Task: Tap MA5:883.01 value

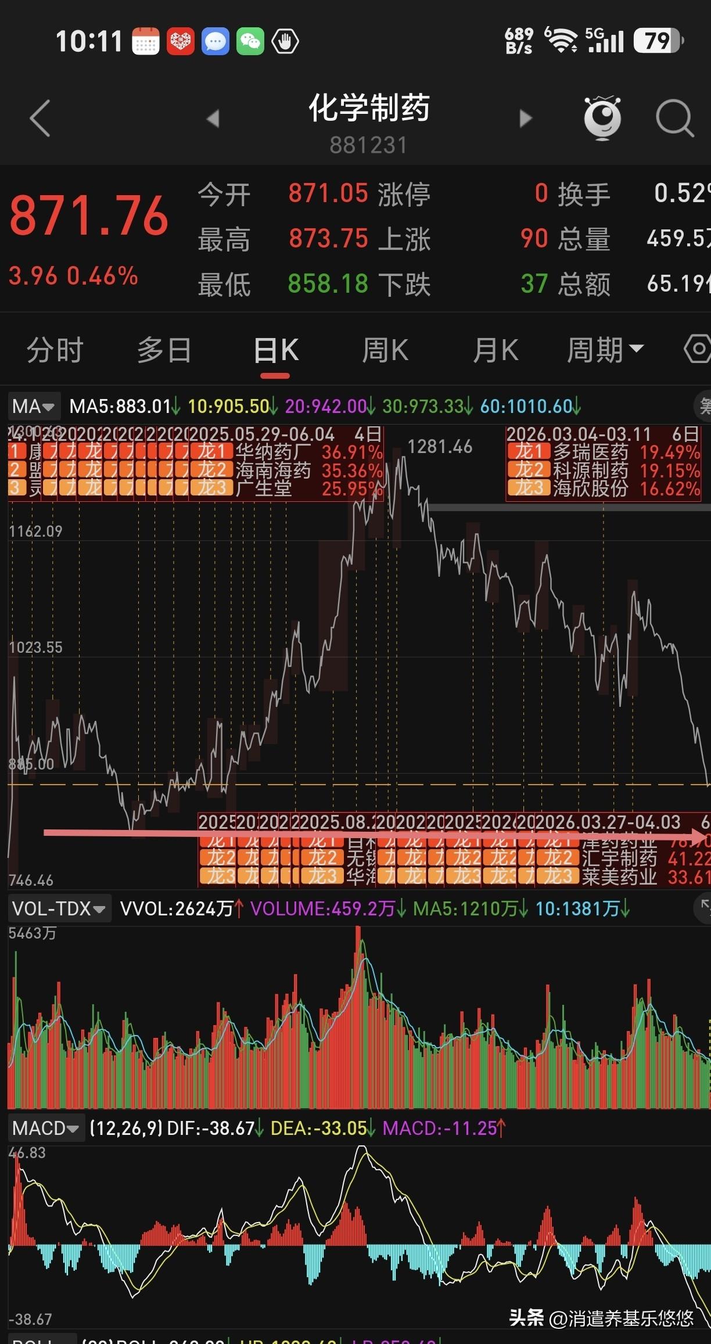Action: tap(124, 406)
